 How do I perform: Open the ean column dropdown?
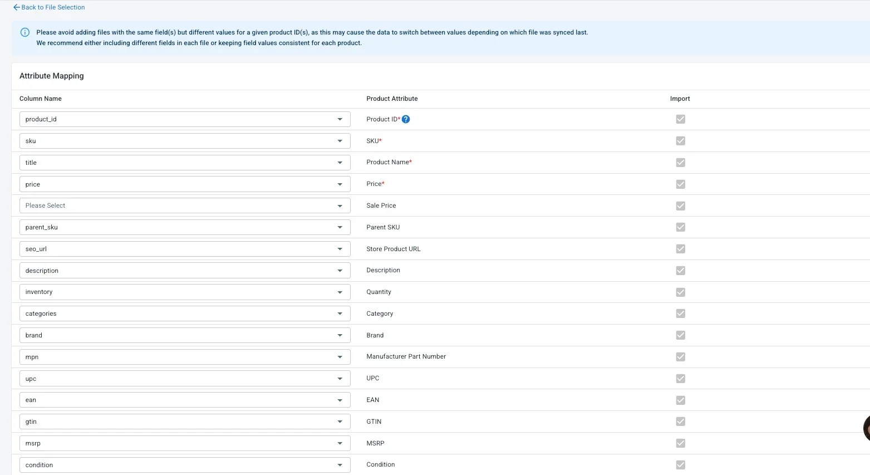point(185,400)
